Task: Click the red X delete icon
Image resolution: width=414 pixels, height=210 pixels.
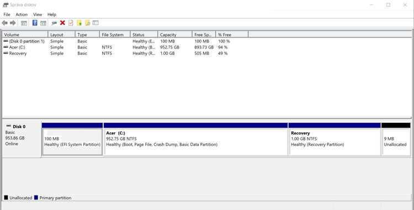Action: point(62,23)
